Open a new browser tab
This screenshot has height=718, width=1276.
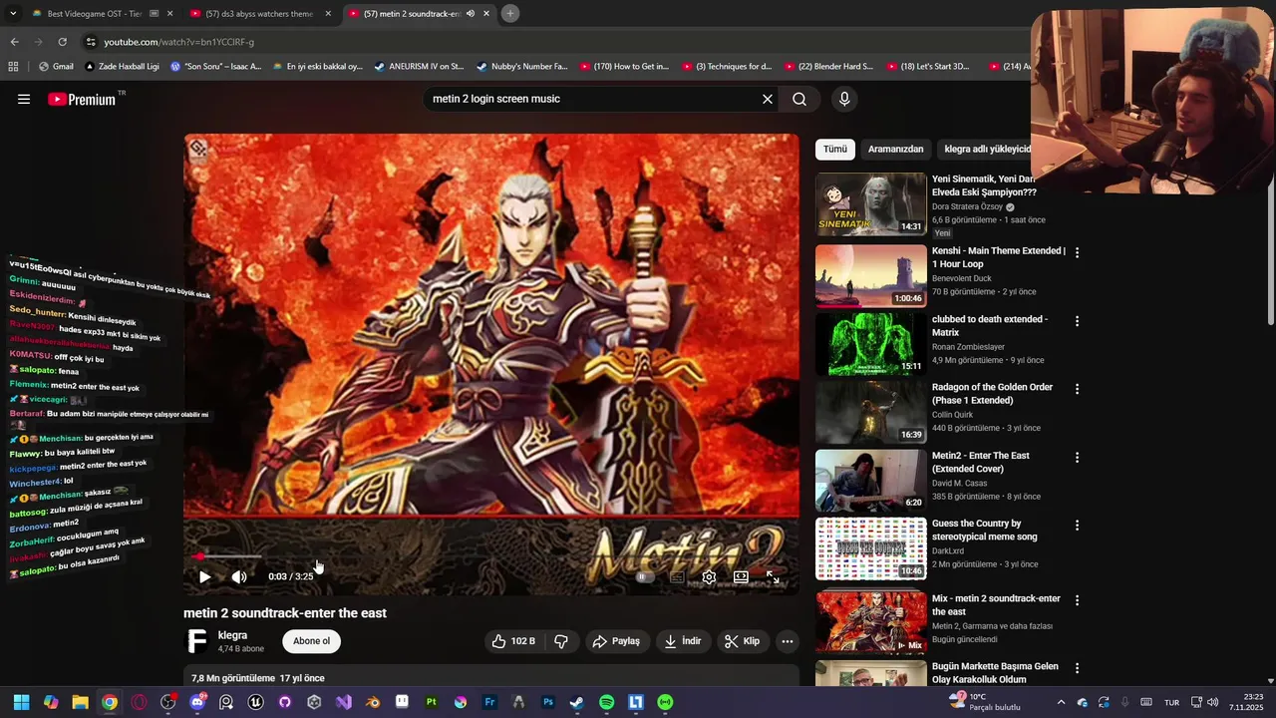[x=509, y=14]
